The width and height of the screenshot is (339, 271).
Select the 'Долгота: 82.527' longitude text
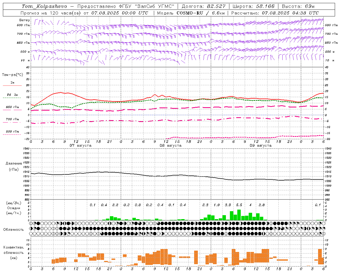coord(204,6)
